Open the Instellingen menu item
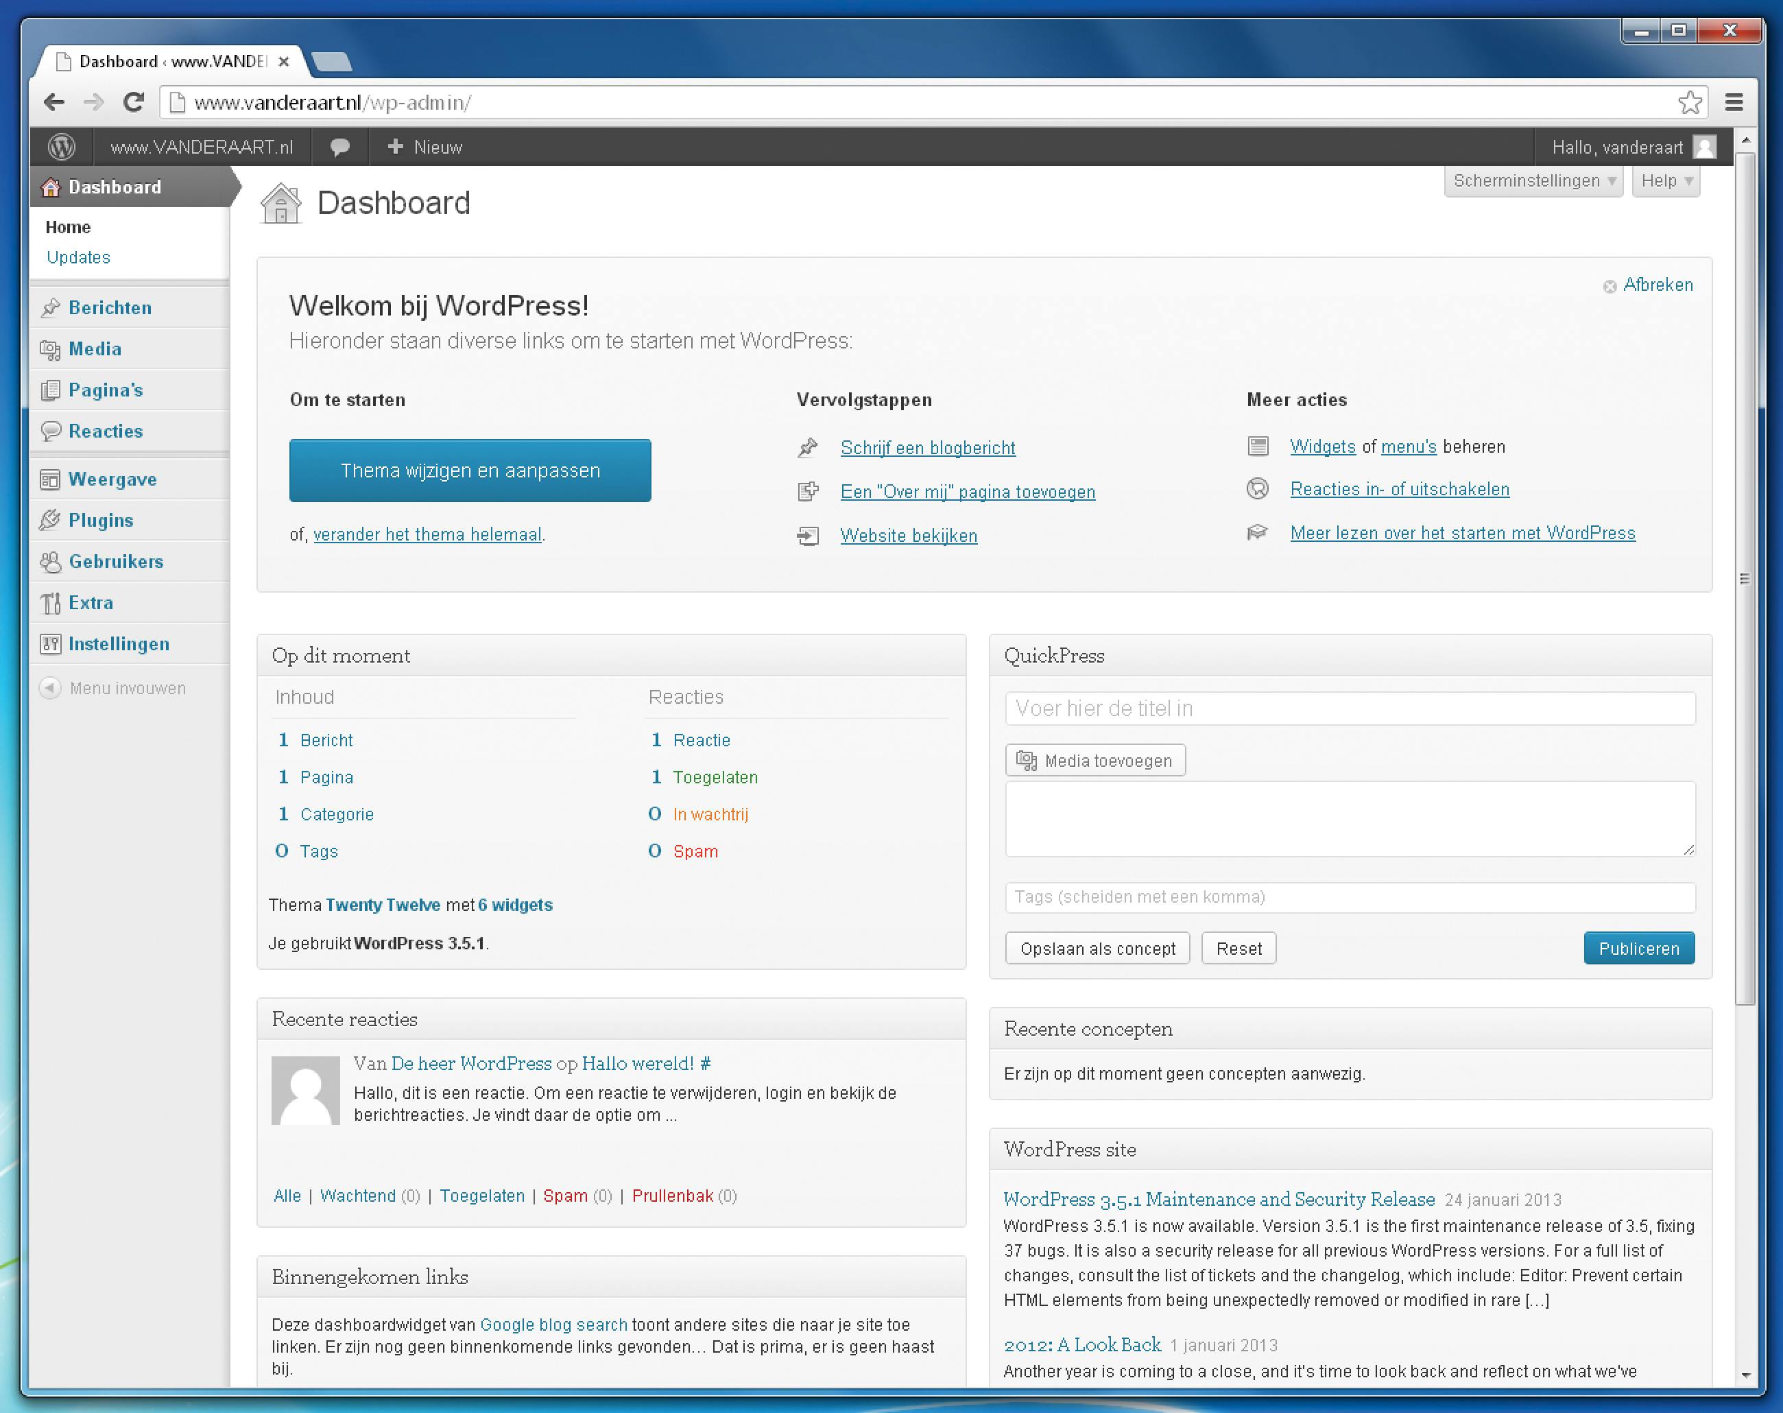This screenshot has height=1413, width=1783. (x=118, y=645)
